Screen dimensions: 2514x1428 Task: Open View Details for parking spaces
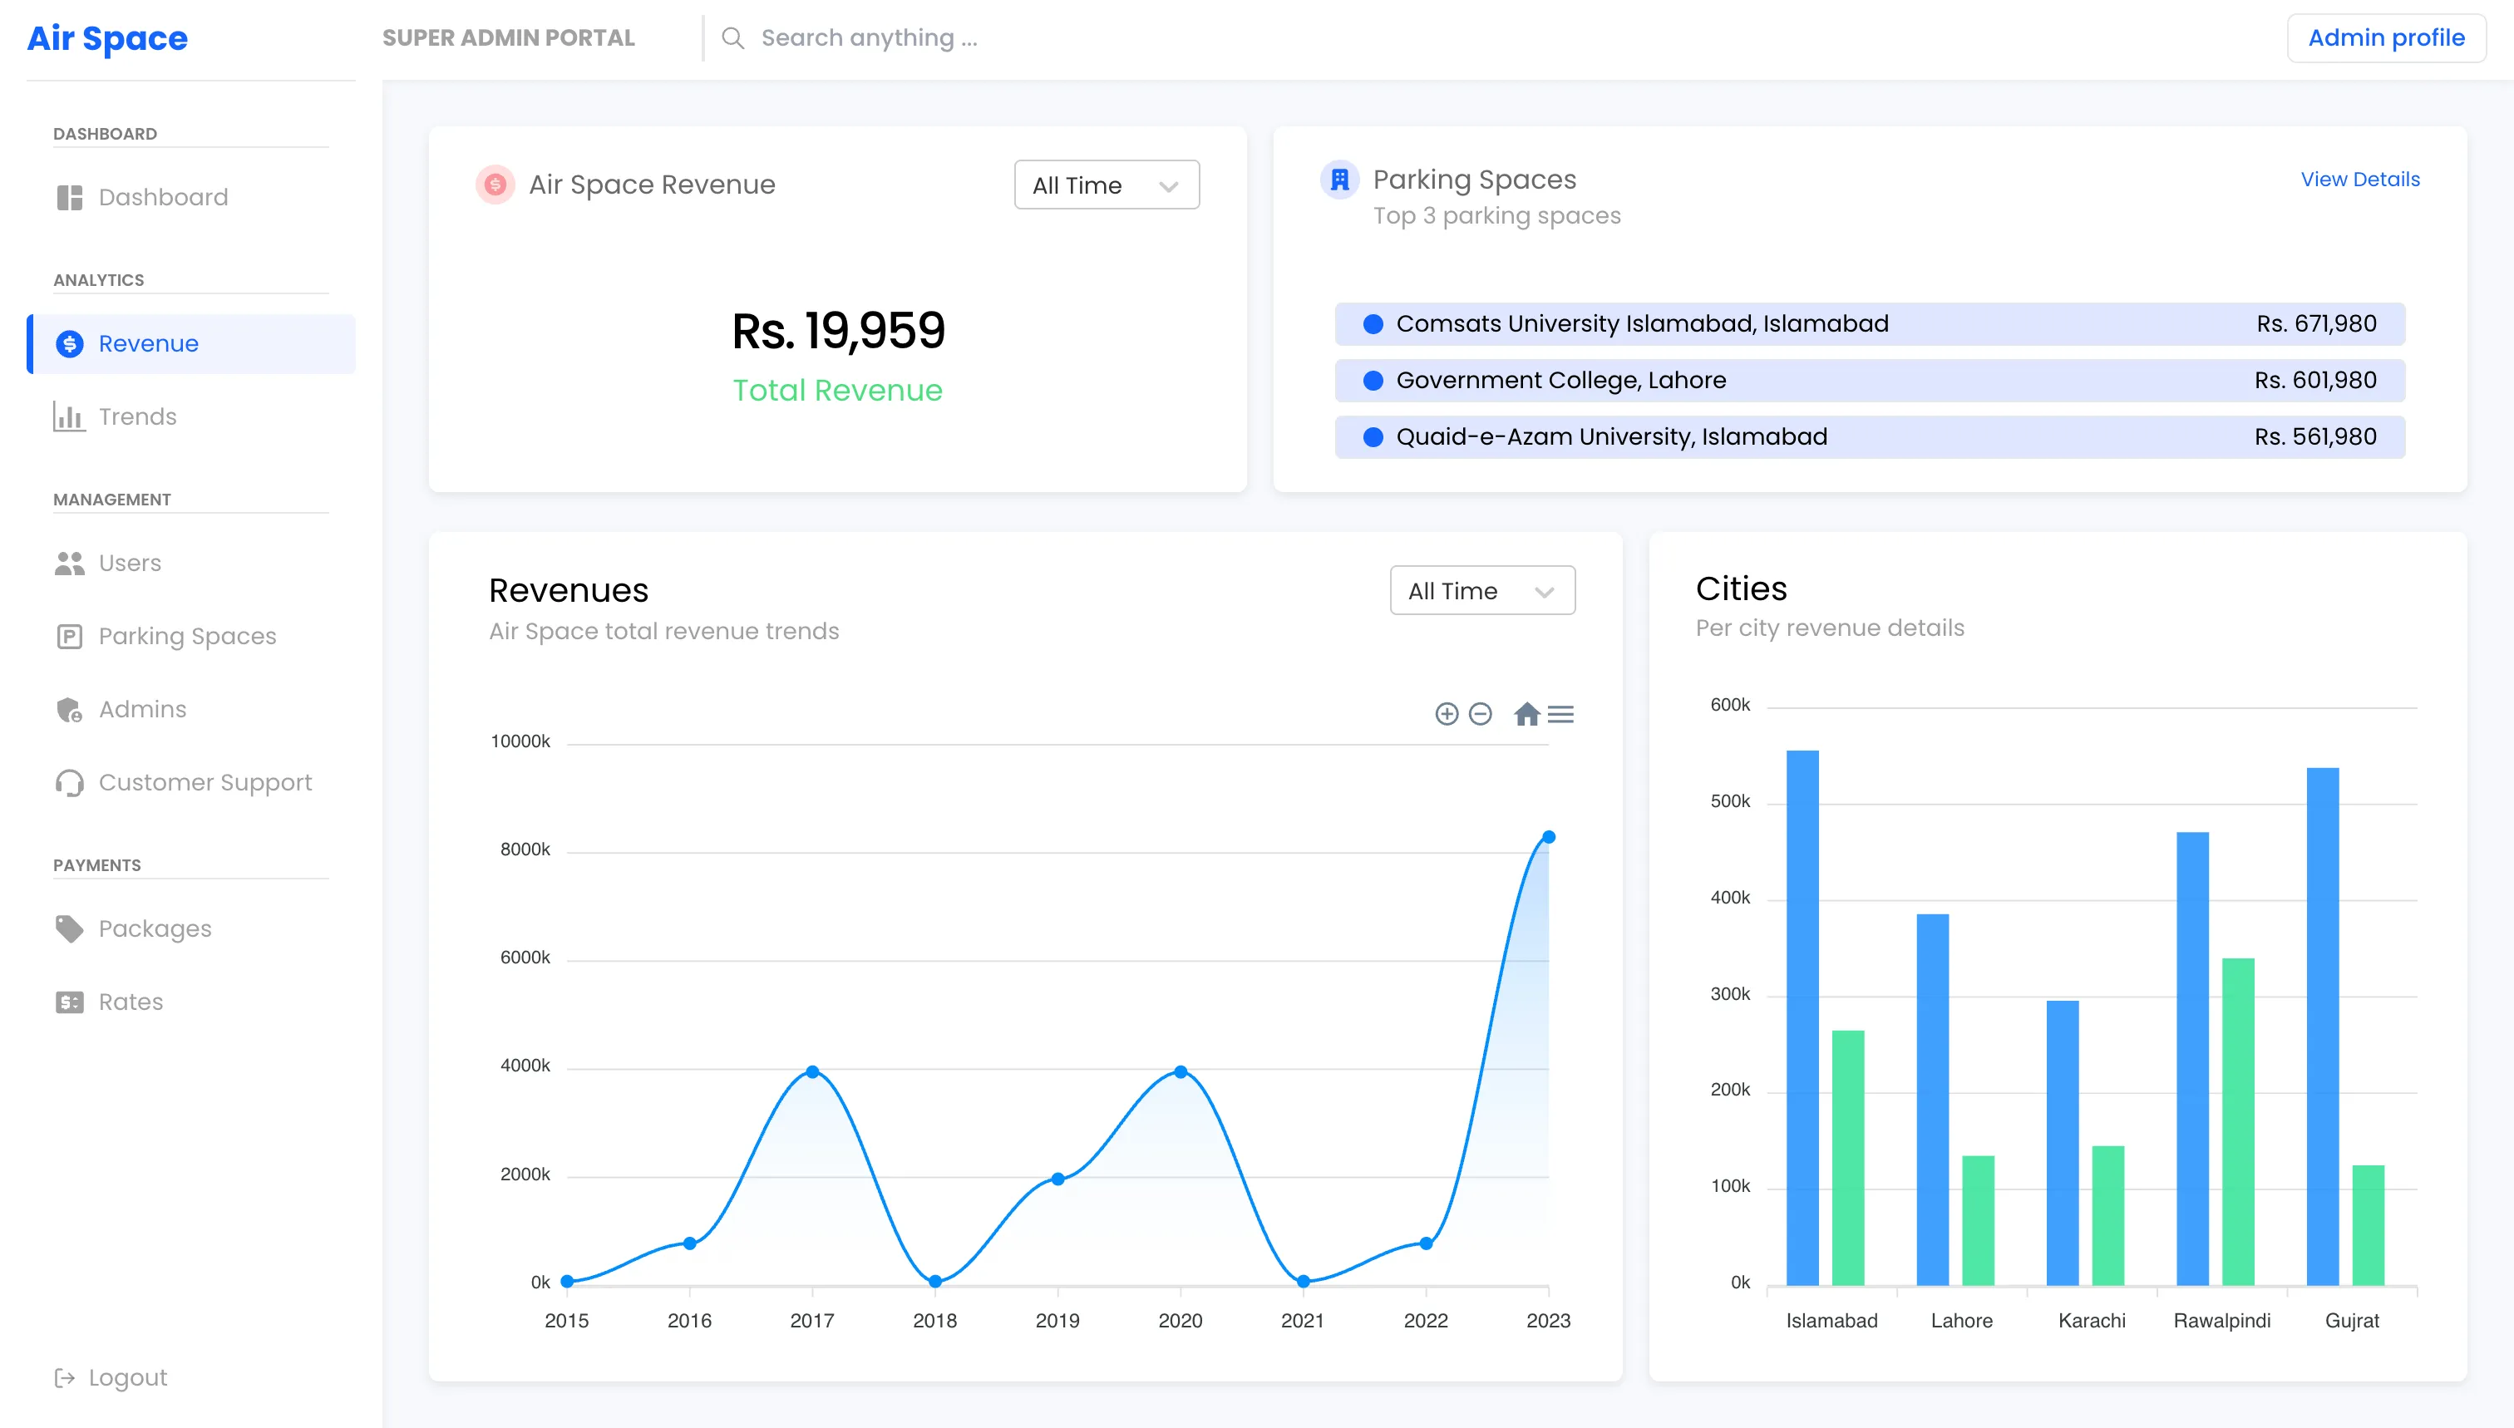pos(2359,180)
